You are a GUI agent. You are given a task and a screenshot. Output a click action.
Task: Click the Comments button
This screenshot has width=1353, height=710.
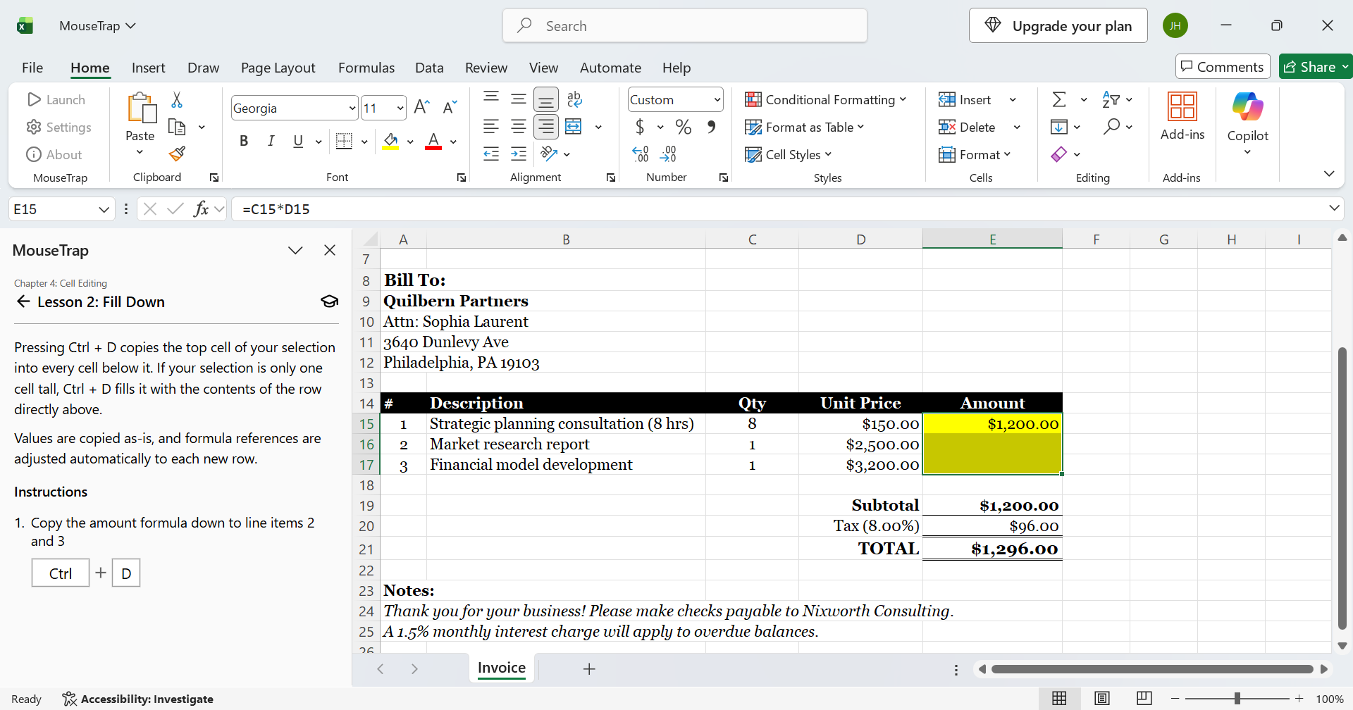(1223, 66)
